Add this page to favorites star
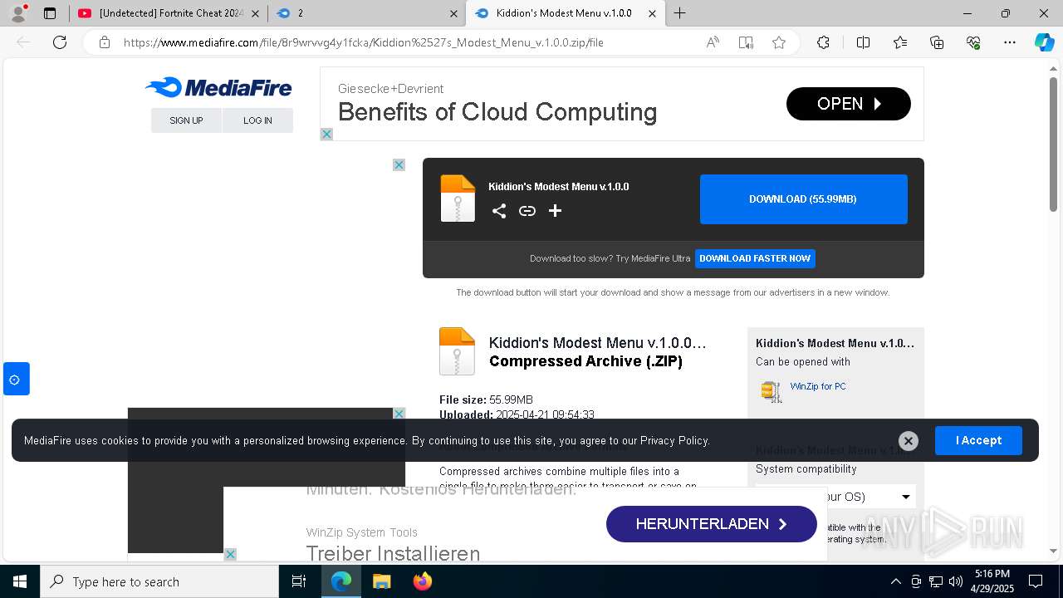The image size is (1063, 598). coord(779,42)
